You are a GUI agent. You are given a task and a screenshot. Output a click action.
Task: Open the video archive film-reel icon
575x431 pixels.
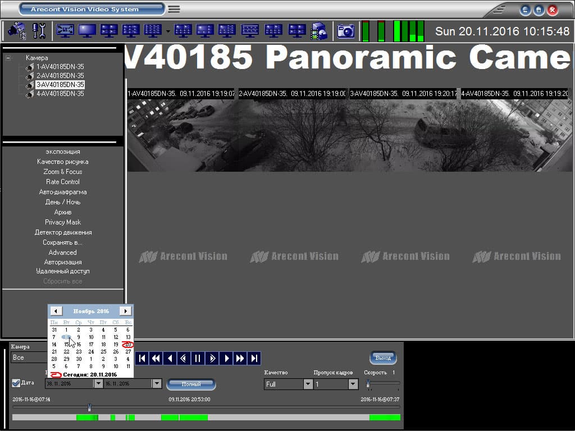(x=319, y=31)
